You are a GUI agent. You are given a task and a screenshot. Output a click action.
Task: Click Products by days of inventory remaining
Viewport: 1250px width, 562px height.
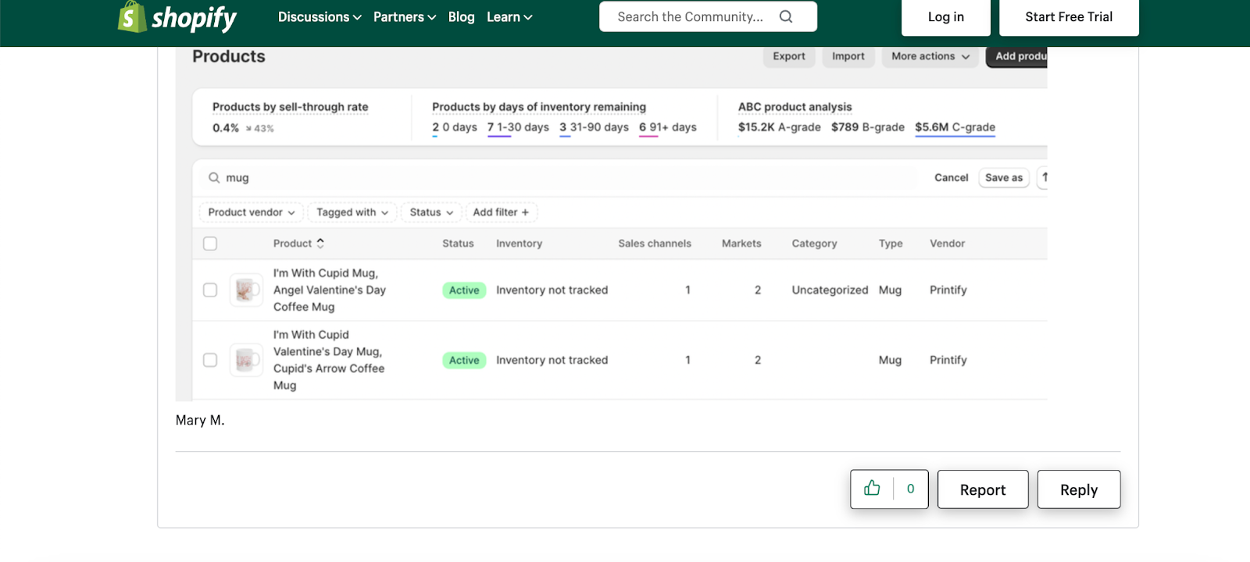pyautogui.click(x=539, y=107)
